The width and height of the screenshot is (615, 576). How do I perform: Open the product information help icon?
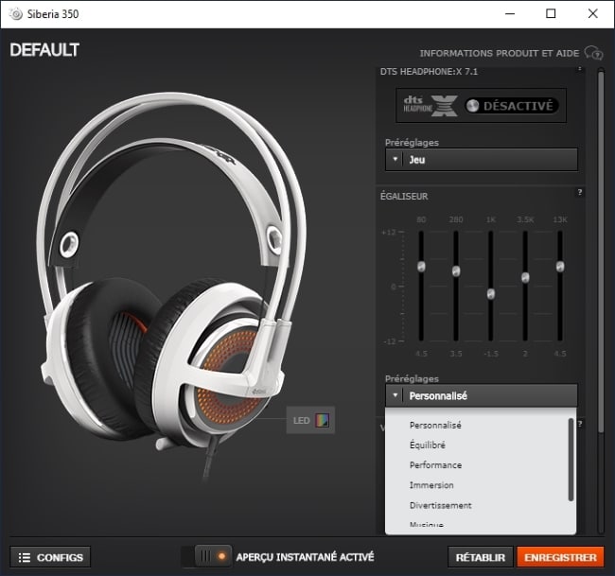(593, 53)
